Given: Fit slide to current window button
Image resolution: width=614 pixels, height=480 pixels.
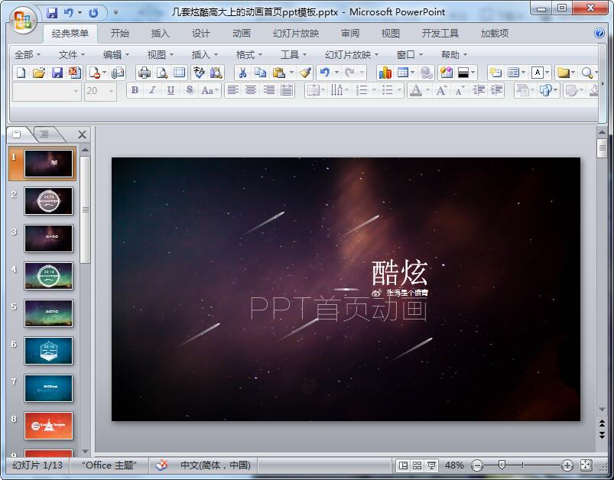Looking at the screenshot, I should click(586, 465).
